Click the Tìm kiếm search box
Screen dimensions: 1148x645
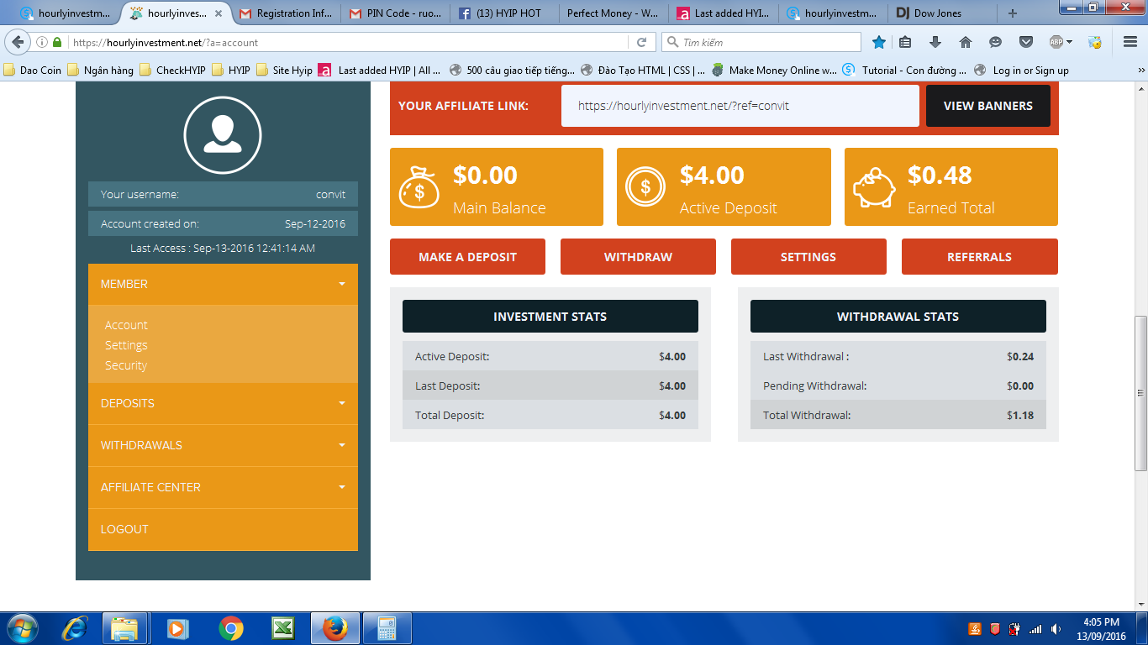click(x=761, y=42)
